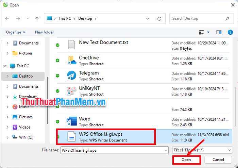
Task: Go back using the back arrow
Action: (7, 18)
